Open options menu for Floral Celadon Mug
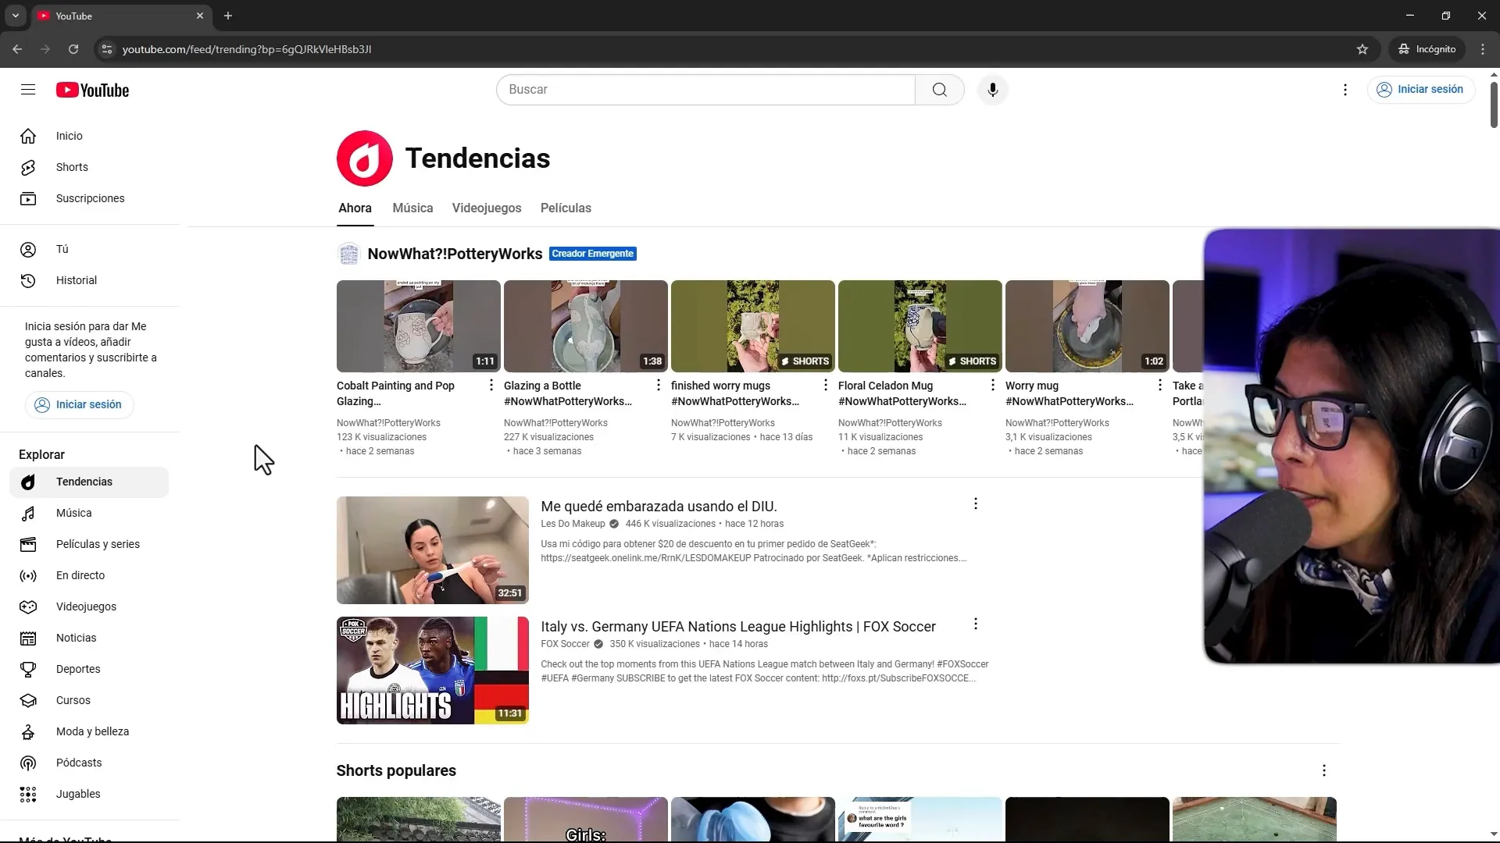Image resolution: width=1500 pixels, height=843 pixels. click(x=992, y=385)
